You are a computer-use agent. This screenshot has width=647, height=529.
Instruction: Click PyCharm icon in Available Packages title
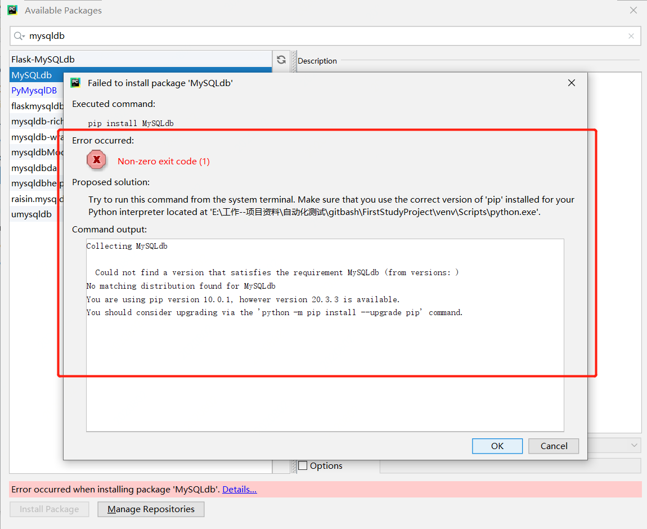click(12, 10)
